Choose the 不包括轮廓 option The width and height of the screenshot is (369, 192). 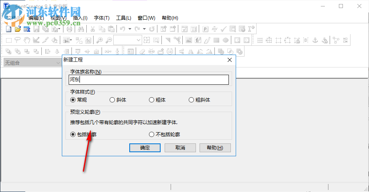pyautogui.click(x=165, y=134)
